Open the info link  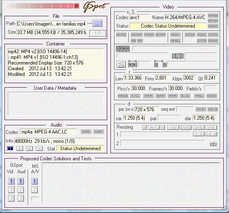click(213, 144)
